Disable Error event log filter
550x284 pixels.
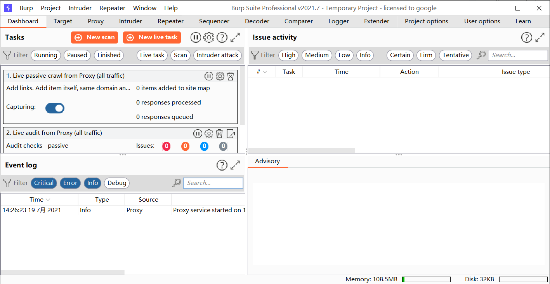(x=70, y=183)
